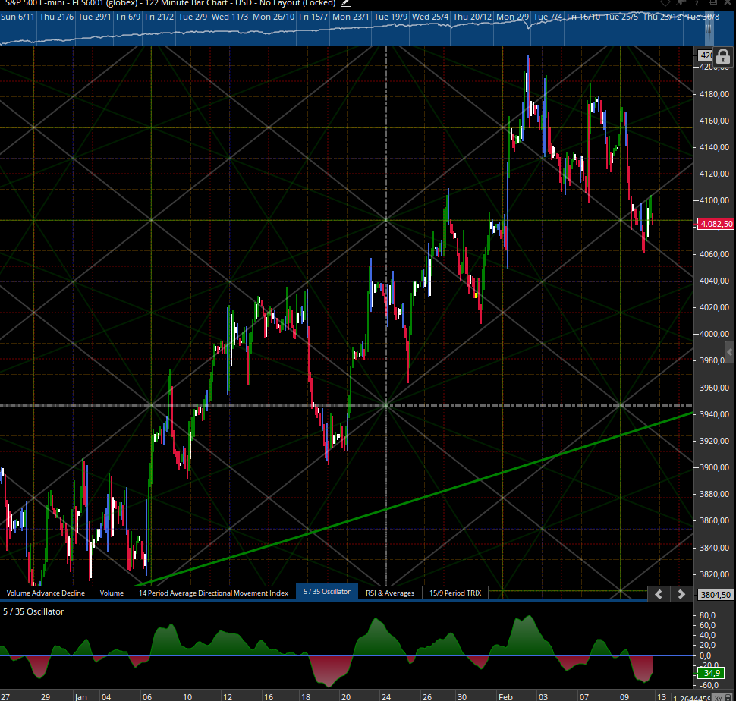Image resolution: width=736 pixels, height=701 pixels.
Task: Jump to Thu 20/12 in the overview strip
Action: (x=472, y=17)
